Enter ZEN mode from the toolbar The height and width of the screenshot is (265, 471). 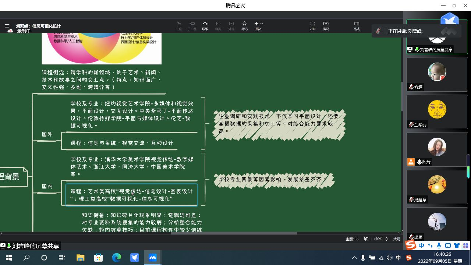tap(312, 26)
